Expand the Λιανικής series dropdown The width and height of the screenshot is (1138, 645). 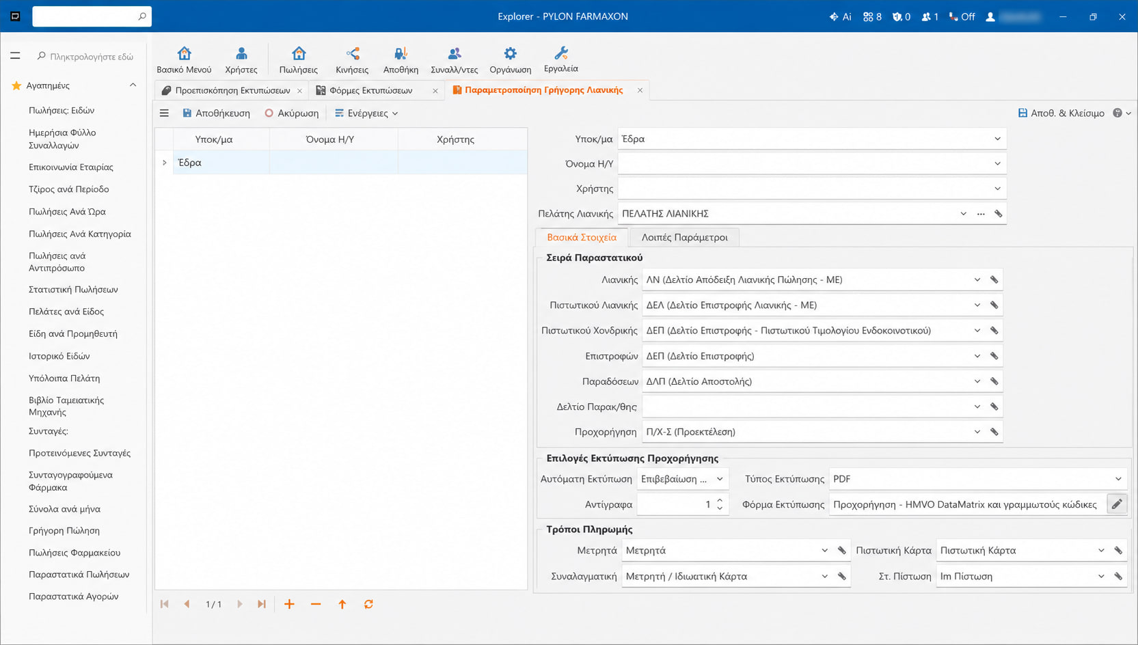point(977,280)
